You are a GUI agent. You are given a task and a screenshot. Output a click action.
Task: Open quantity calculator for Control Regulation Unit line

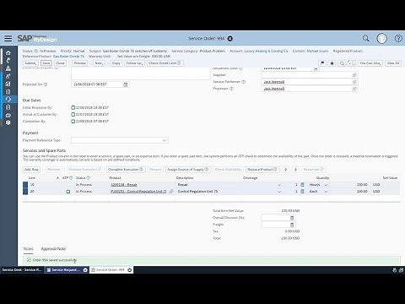click(x=302, y=192)
